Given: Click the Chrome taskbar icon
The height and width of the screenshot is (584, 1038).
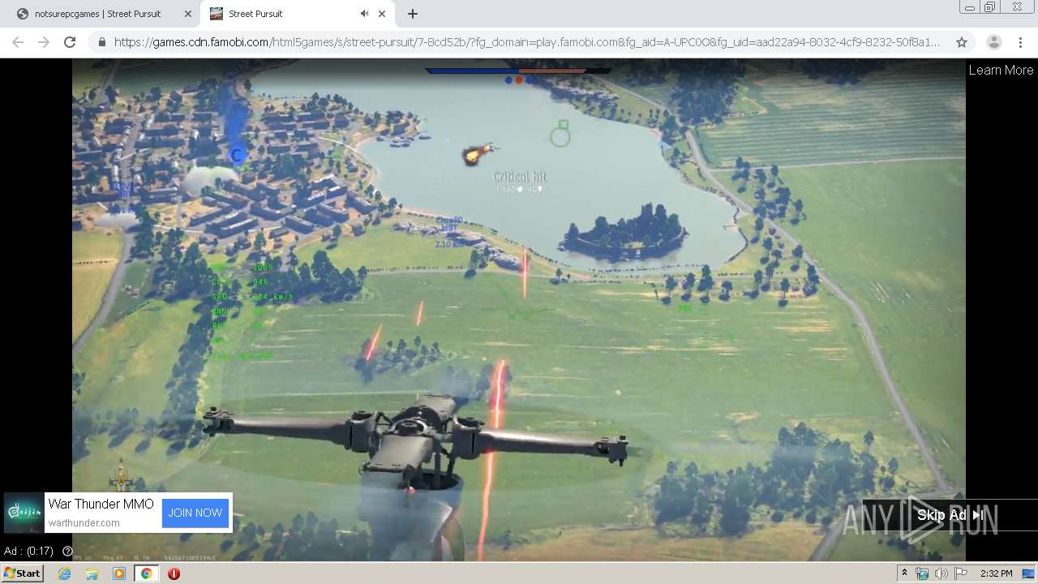Looking at the screenshot, I should [147, 573].
